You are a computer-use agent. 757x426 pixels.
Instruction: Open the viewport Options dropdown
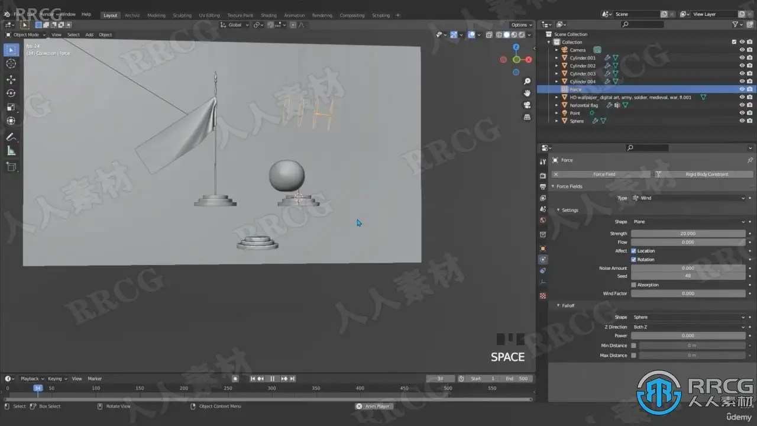pyautogui.click(x=521, y=25)
